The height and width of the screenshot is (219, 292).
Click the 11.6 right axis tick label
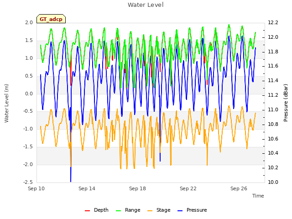pos(273,66)
